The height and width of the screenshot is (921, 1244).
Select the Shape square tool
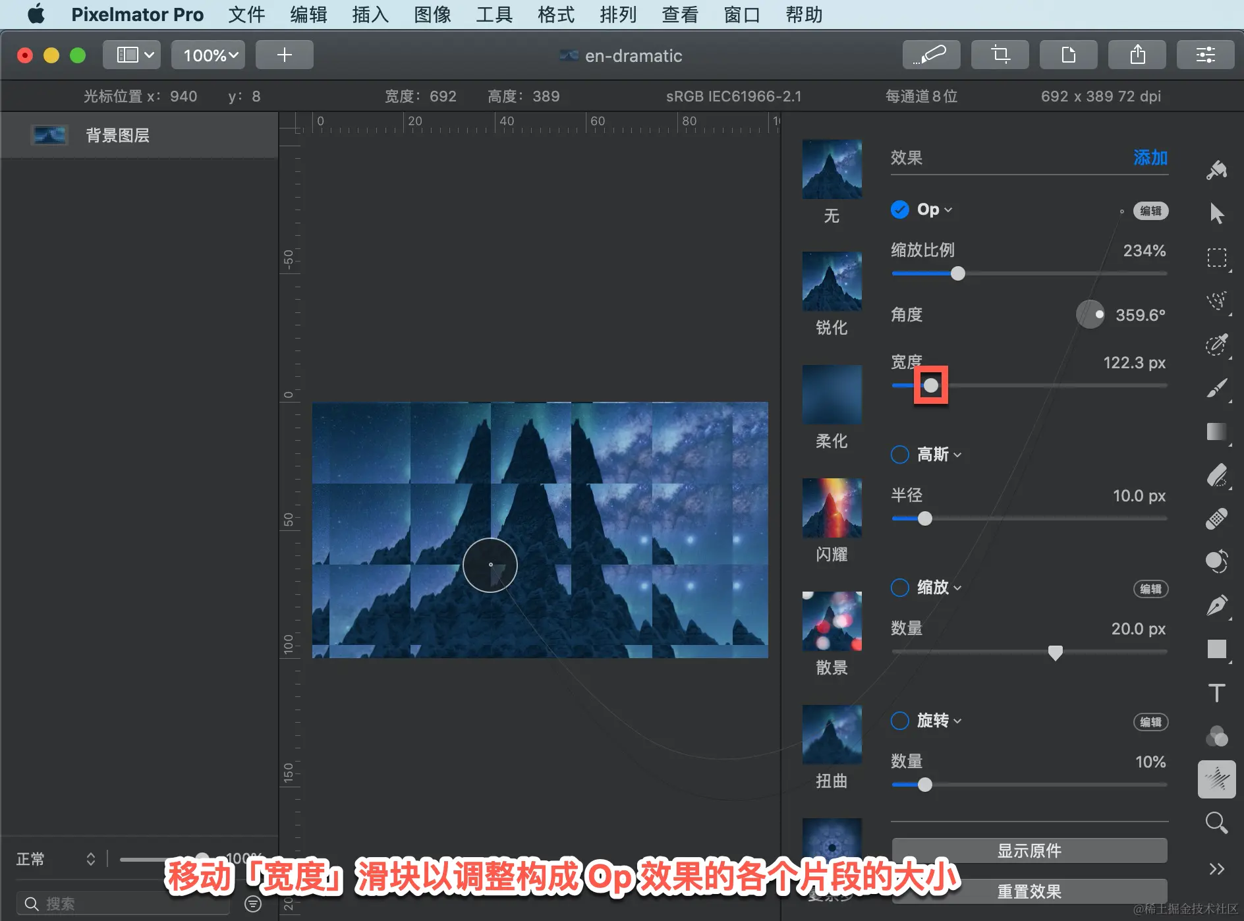coord(1216,649)
